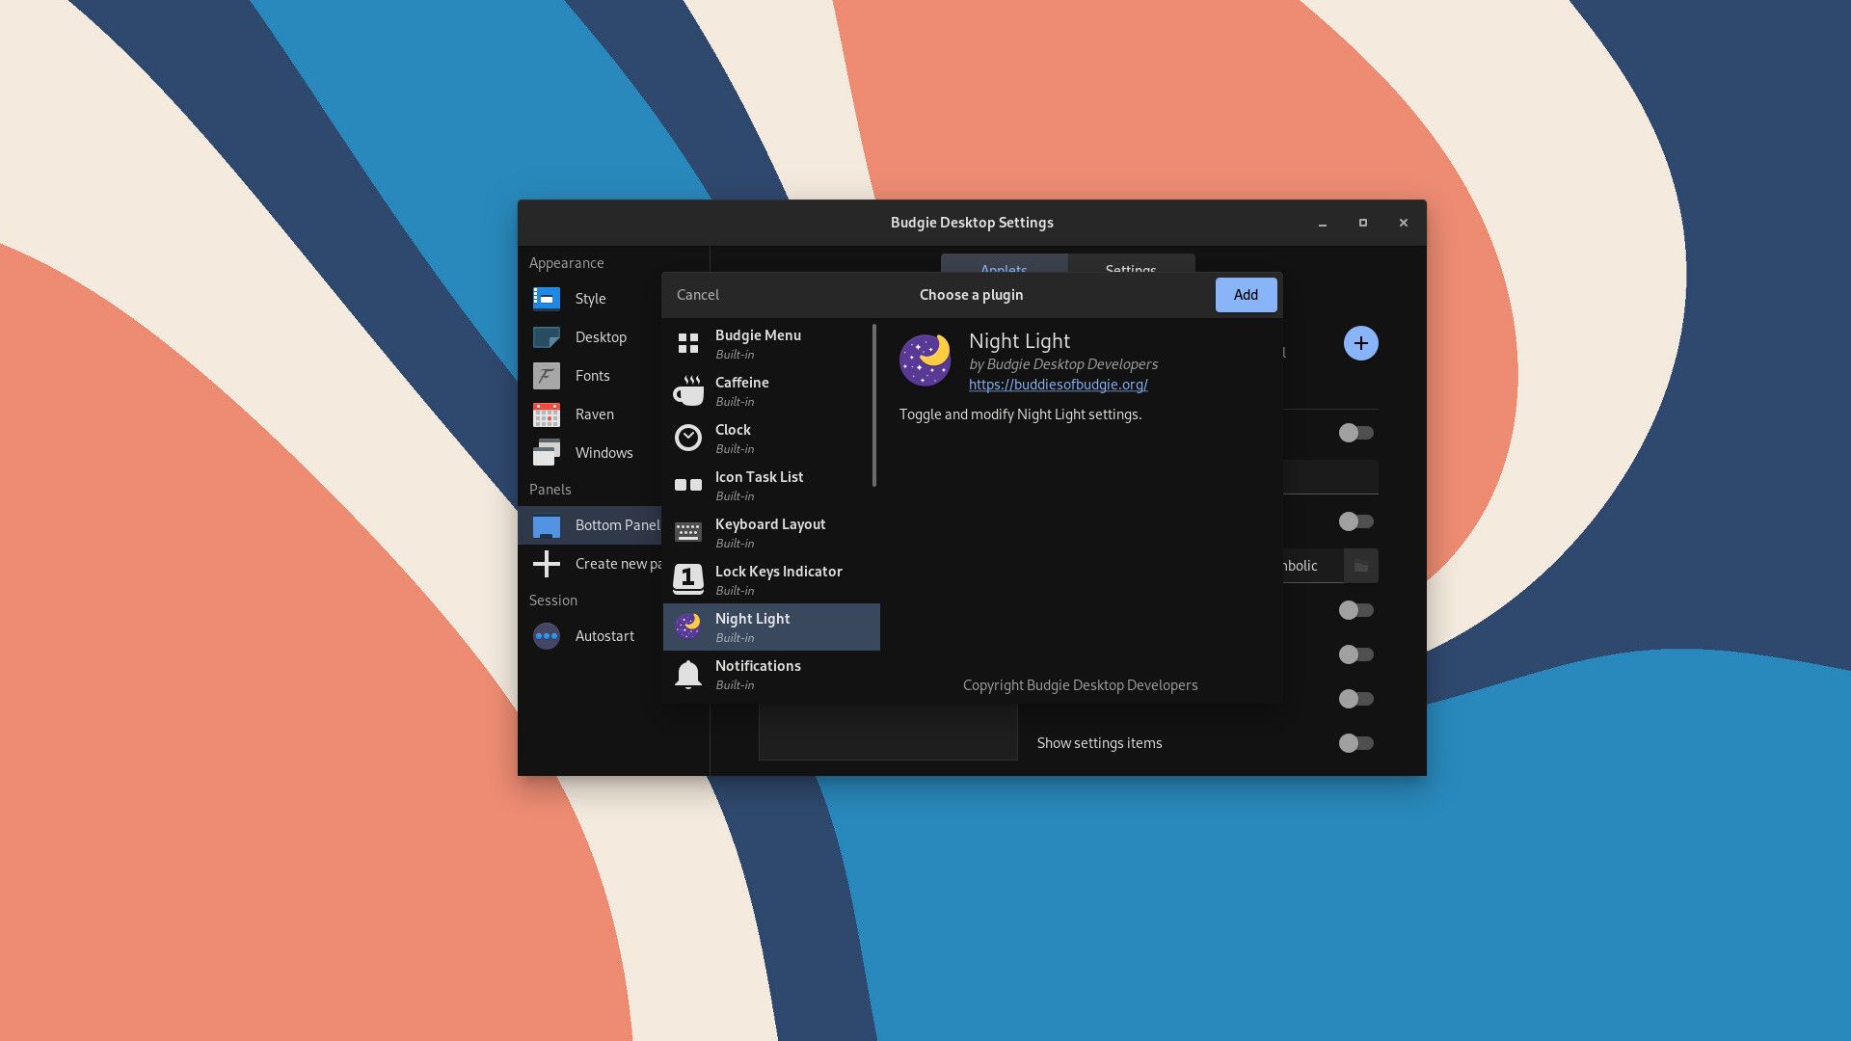
Task: Select the Keyboard Layout plugin icon
Action: 689,531
